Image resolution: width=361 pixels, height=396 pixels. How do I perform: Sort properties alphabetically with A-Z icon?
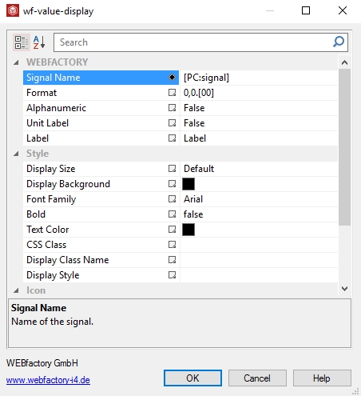pos(39,42)
